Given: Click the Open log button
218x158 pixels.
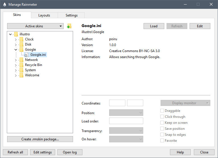Looking at the screenshot, I should [70, 152].
